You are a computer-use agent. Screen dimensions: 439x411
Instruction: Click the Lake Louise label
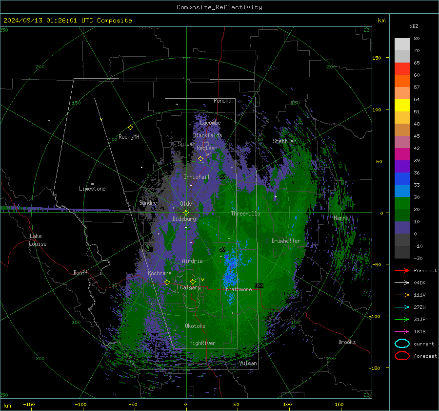point(38,240)
